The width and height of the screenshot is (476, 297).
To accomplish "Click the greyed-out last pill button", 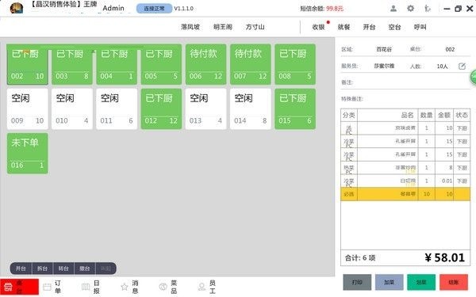I will point(106,268).
